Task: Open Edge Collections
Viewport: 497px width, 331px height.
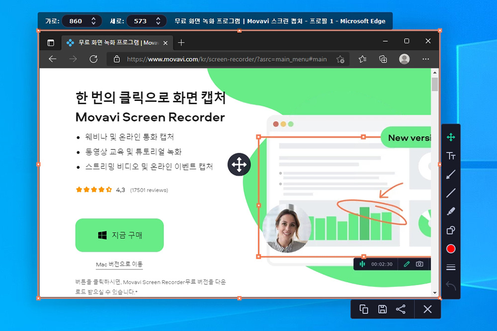Action: 383,59
